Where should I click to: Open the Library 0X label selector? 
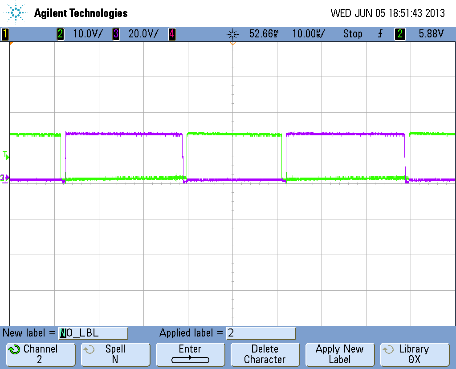click(414, 354)
